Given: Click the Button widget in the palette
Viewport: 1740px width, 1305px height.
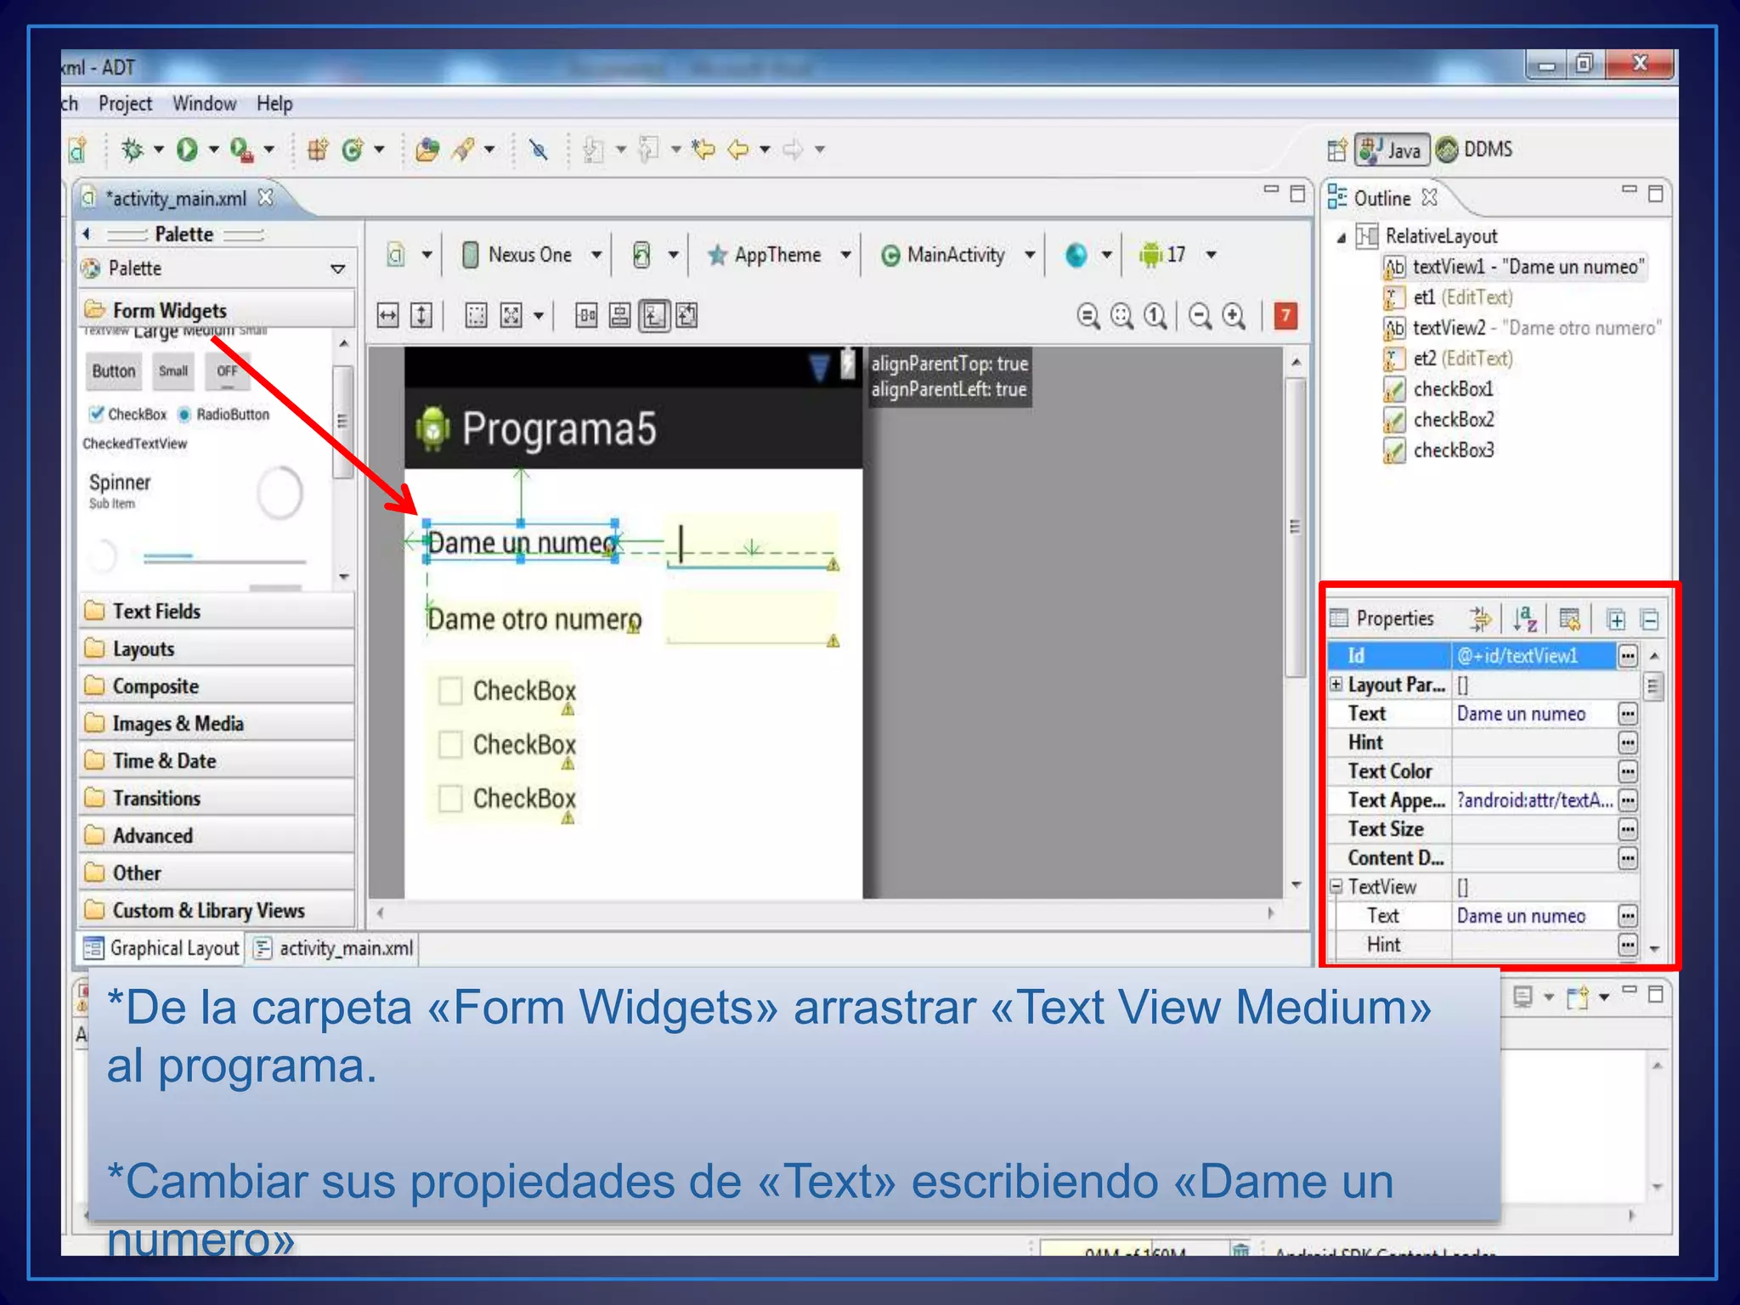Looking at the screenshot, I should (x=113, y=371).
